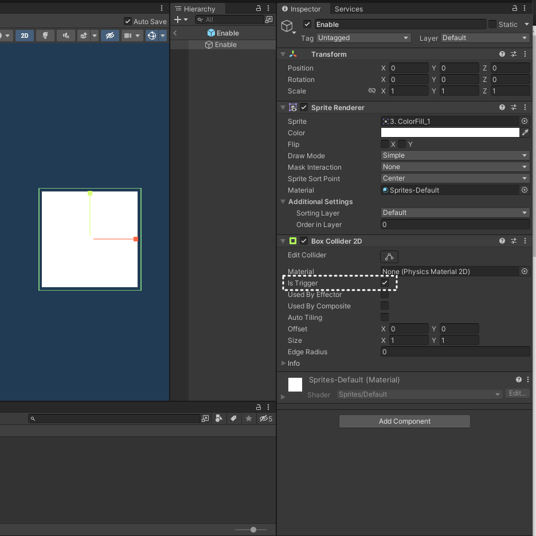Open the Static flags dropdown arrow
Viewport: 536px width, 536px height.
pyautogui.click(x=526, y=24)
